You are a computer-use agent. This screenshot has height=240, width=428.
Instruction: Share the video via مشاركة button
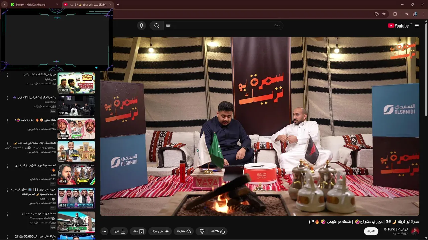pyautogui.click(x=184, y=231)
